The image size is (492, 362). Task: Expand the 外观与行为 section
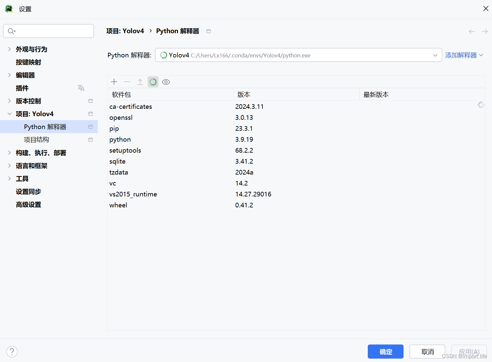(x=9, y=49)
